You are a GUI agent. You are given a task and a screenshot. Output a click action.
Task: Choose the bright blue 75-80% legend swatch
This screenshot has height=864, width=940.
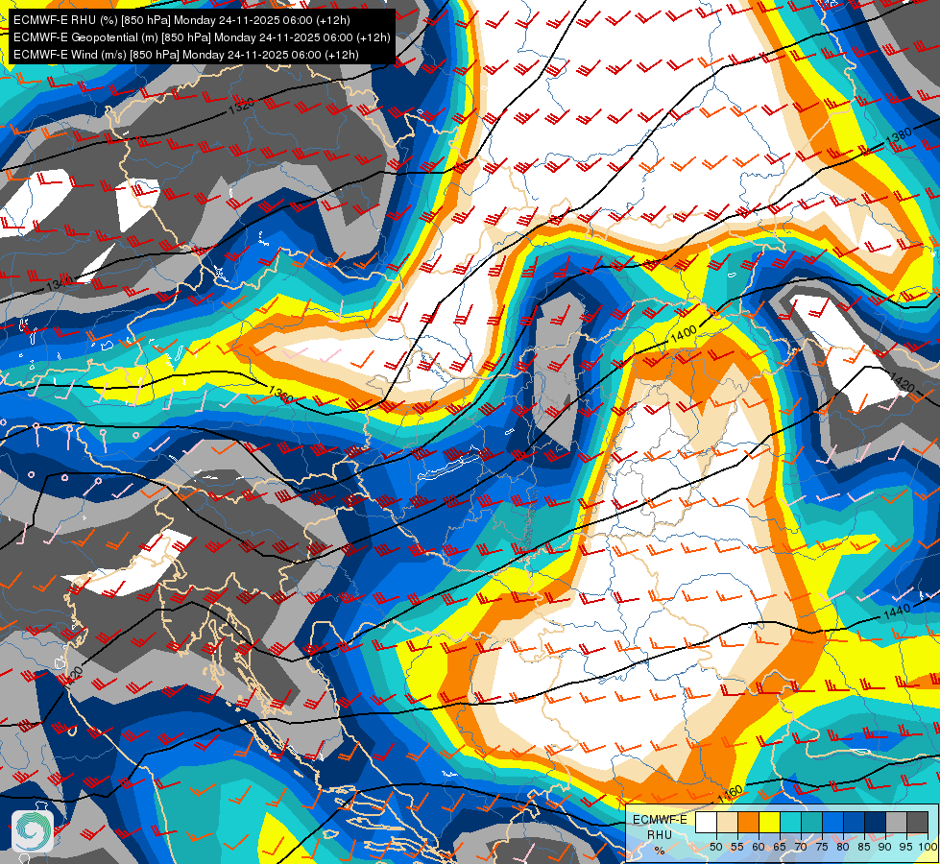pos(832,822)
